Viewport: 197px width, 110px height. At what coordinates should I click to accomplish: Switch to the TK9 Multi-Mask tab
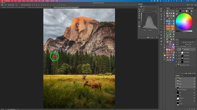(x=190, y=8)
